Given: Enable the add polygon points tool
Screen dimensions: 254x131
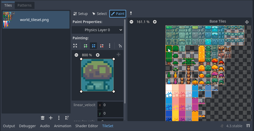Looking at the screenshot, I should (x=86, y=46).
